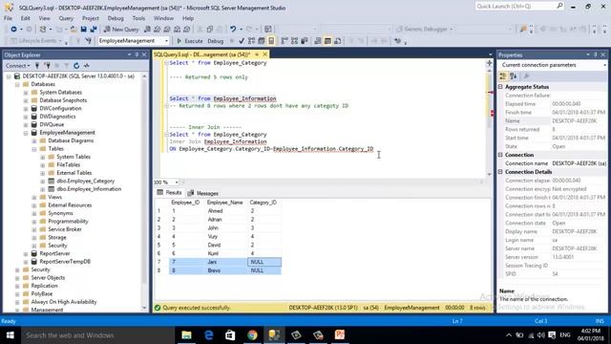The width and height of the screenshot is (611, 344).
Task: Open the View menu
Action: pyautogui.click(x=44, y=18)
